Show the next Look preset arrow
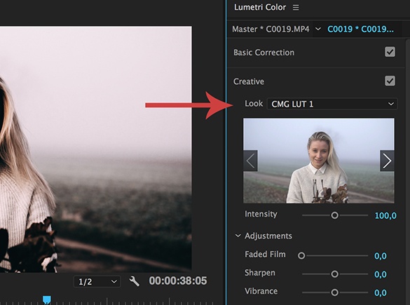410x305 pixels. [387, 161]
